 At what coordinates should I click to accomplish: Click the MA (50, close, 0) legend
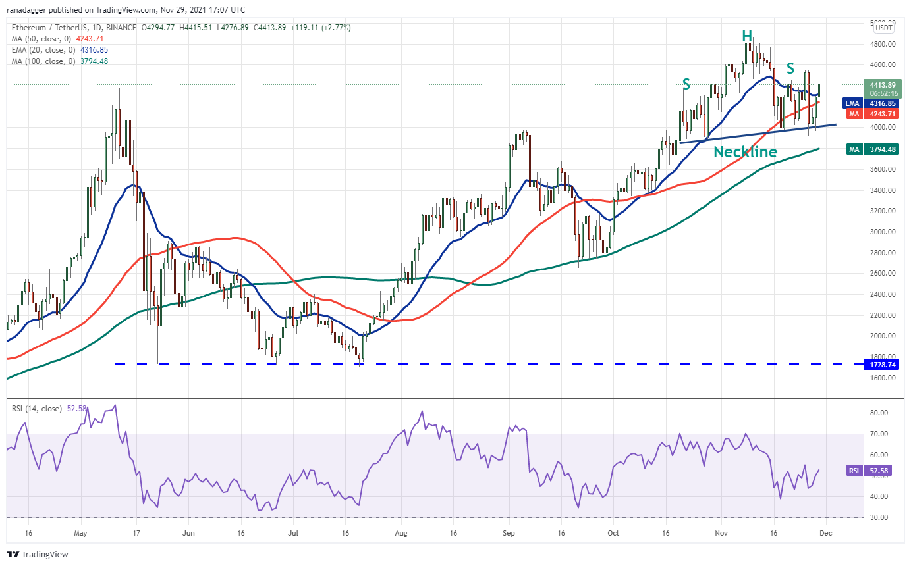[x=41, y=39]
